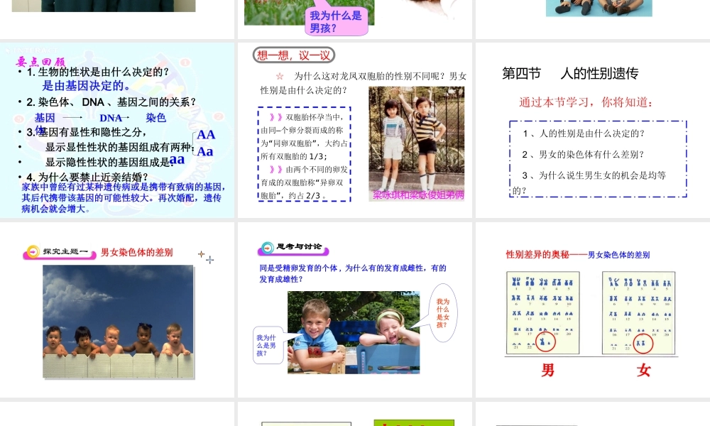Click the line 2.染色体、DNA、基因之间的关系?

pyautogui.click(x=111, y=102)
